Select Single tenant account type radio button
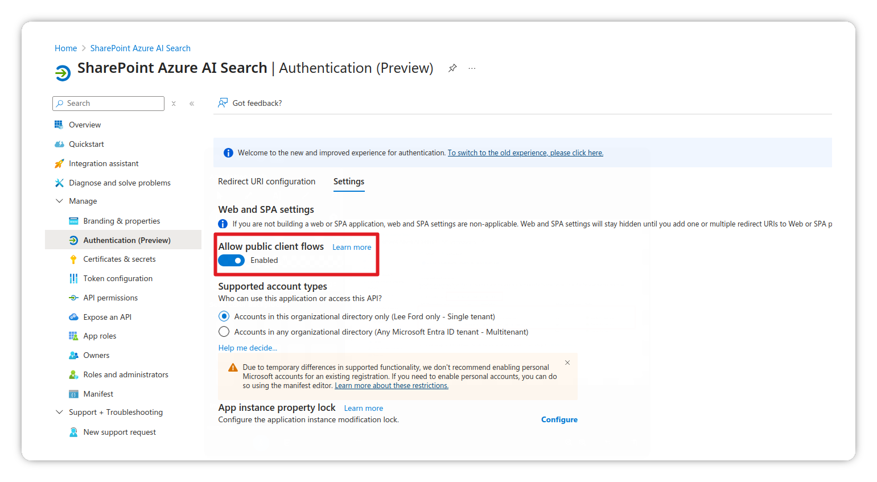The image size is (877, 482). [224, 316]
